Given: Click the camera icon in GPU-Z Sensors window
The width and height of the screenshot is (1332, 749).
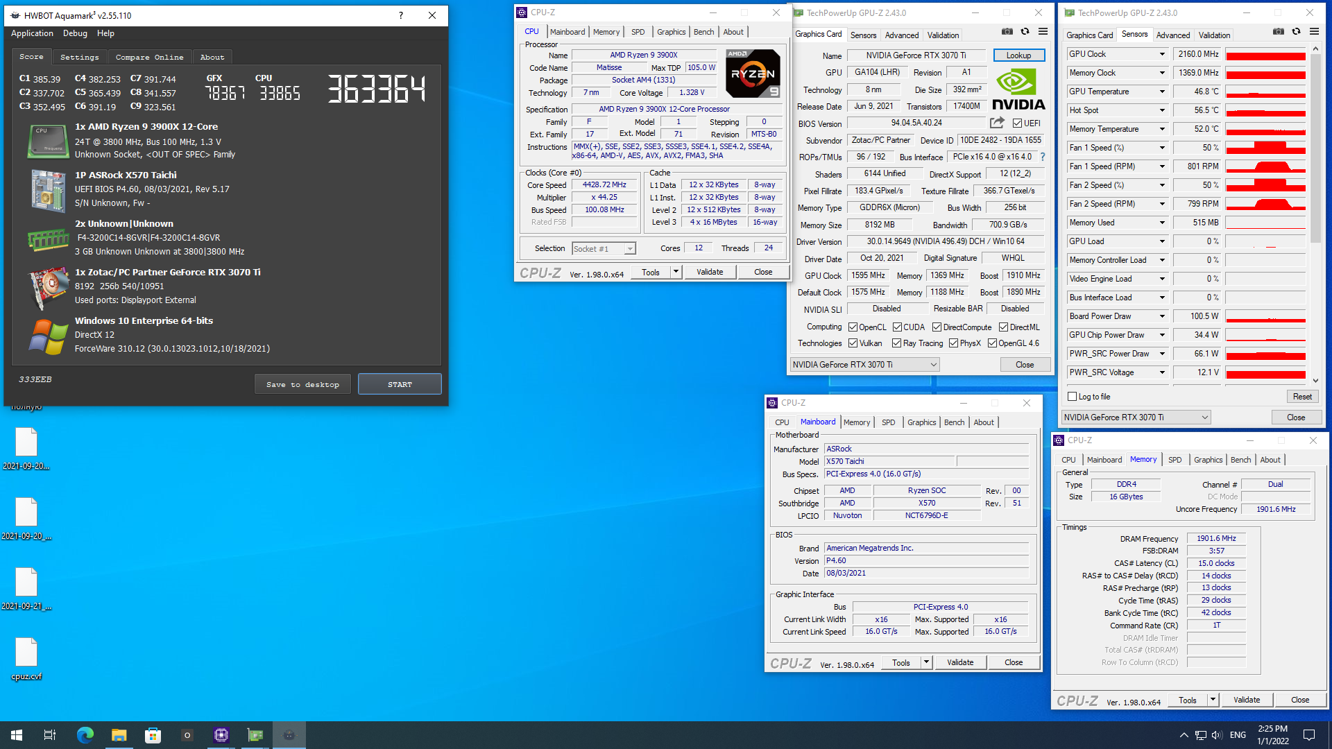Looking at the screenshot, I should pyautogui.click(x=1278, y=32).
